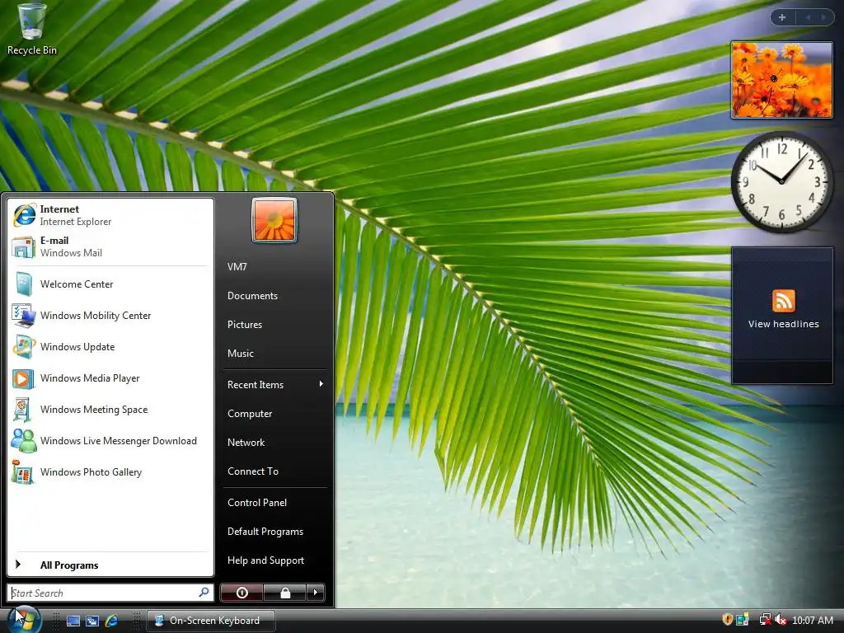Launch Windows Mobility Center

[110, 316]
